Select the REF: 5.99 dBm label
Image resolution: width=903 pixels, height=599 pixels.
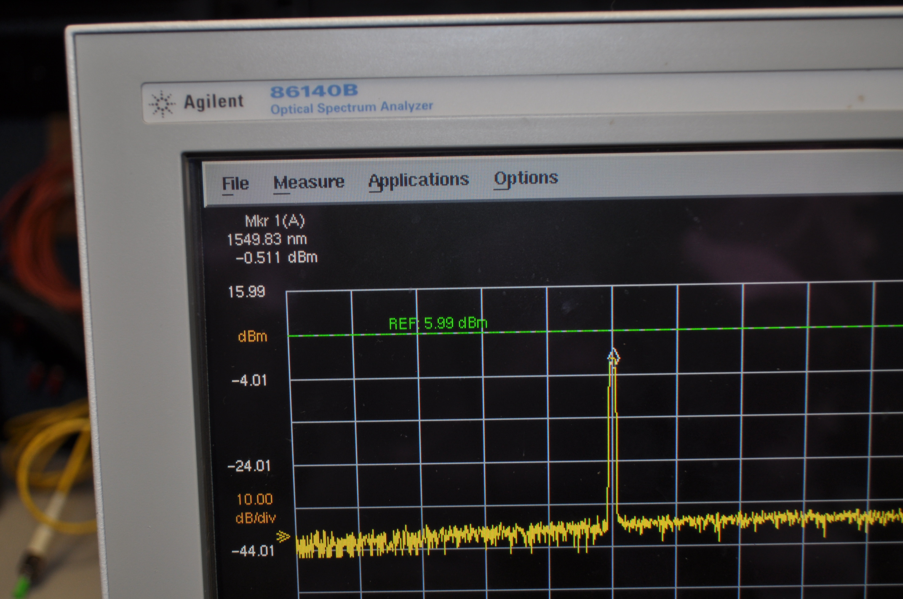pyautogui.click(x=438, y=323)
